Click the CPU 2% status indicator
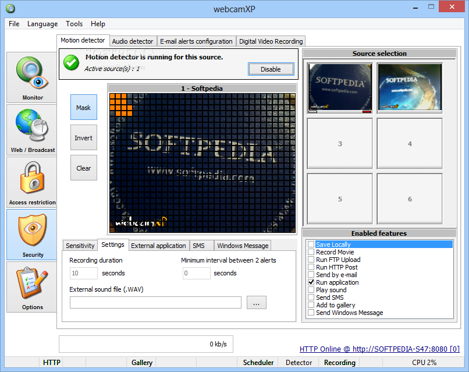Screen dimensions: 469x372 (424, 363)
